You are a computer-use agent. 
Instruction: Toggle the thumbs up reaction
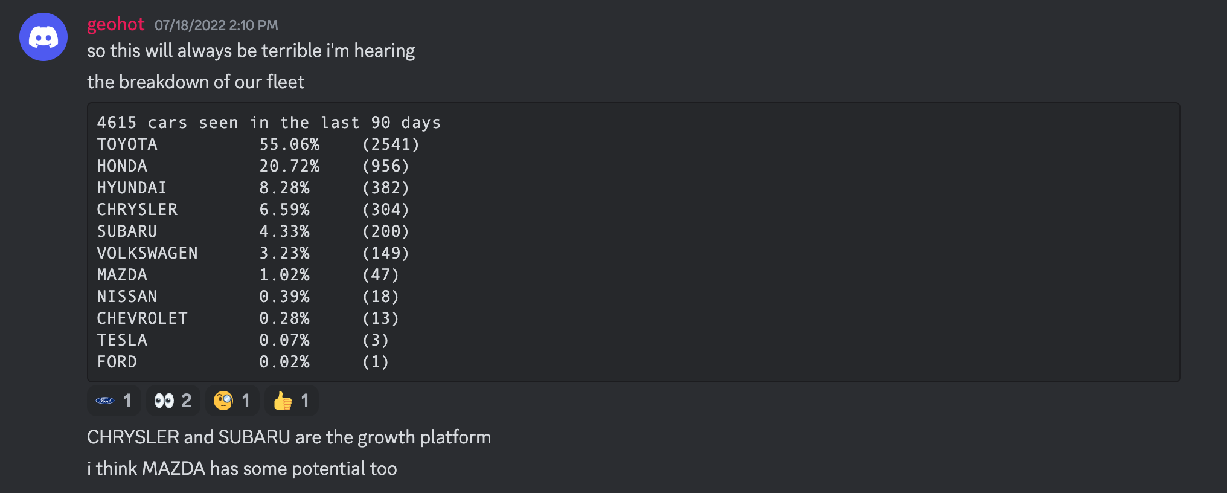pyautogui.click(x=291, y=401)
